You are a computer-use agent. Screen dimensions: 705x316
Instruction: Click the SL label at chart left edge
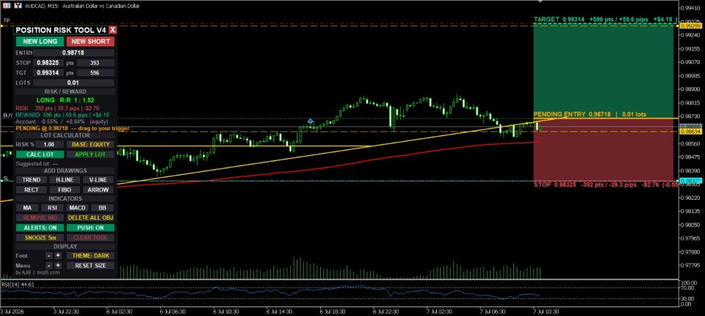click(x=6, y=179)
